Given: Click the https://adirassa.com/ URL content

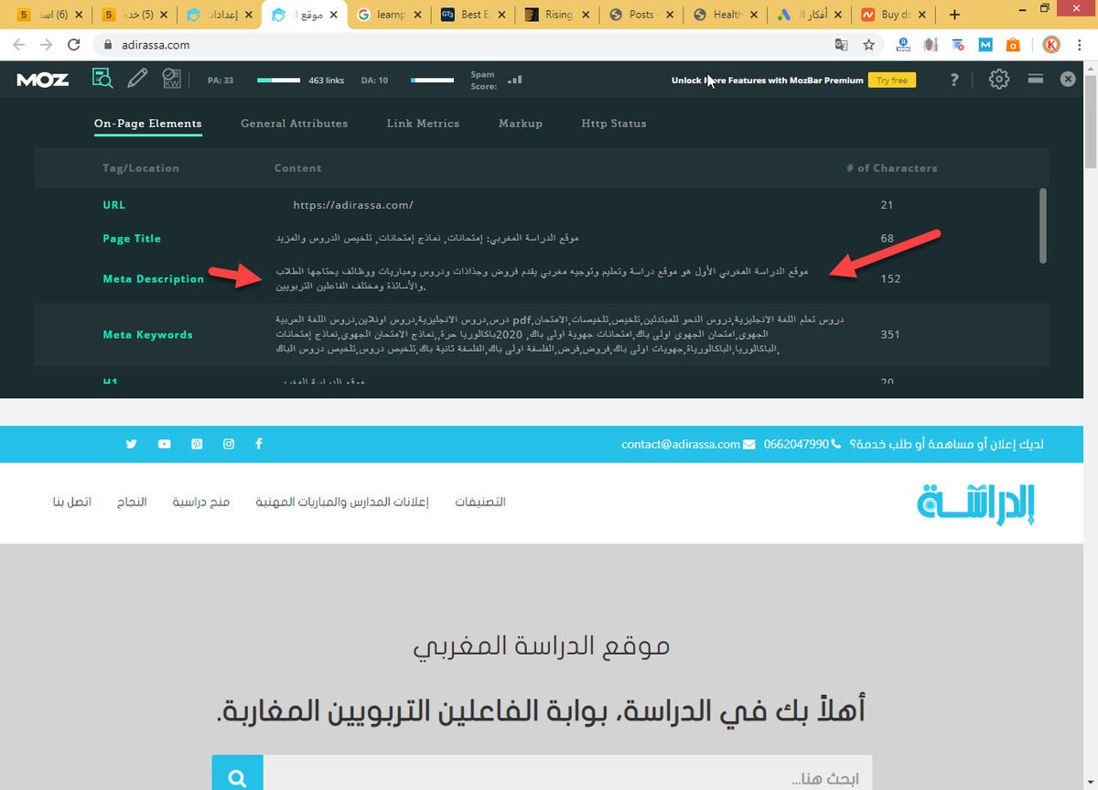Looking at the screenshot, I should tap(353, 205).
